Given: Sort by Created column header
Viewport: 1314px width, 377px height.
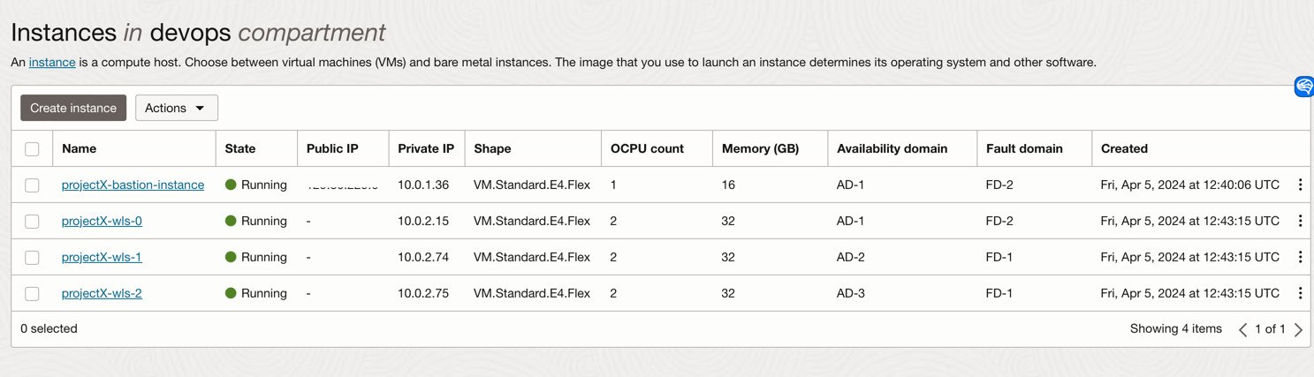Looking at the screenshot, I should point(1124,148).
